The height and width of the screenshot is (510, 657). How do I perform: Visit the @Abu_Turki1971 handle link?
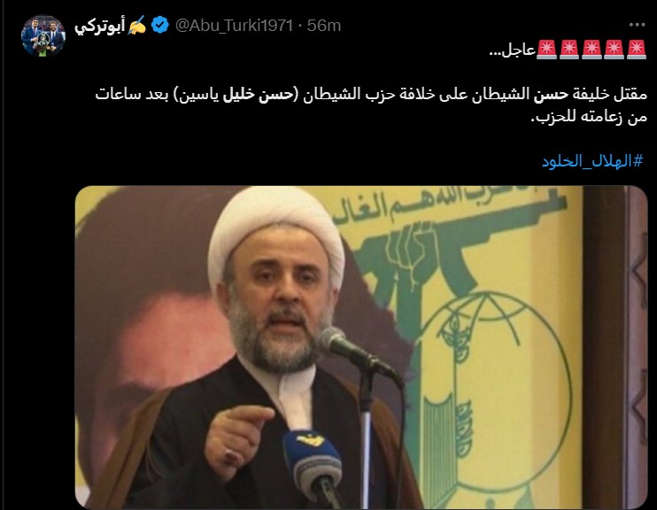click(x=234, y=26)
